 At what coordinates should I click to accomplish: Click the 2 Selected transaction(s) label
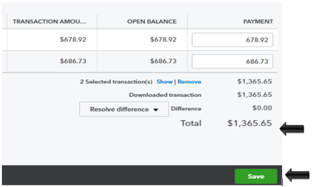point(116,82)
